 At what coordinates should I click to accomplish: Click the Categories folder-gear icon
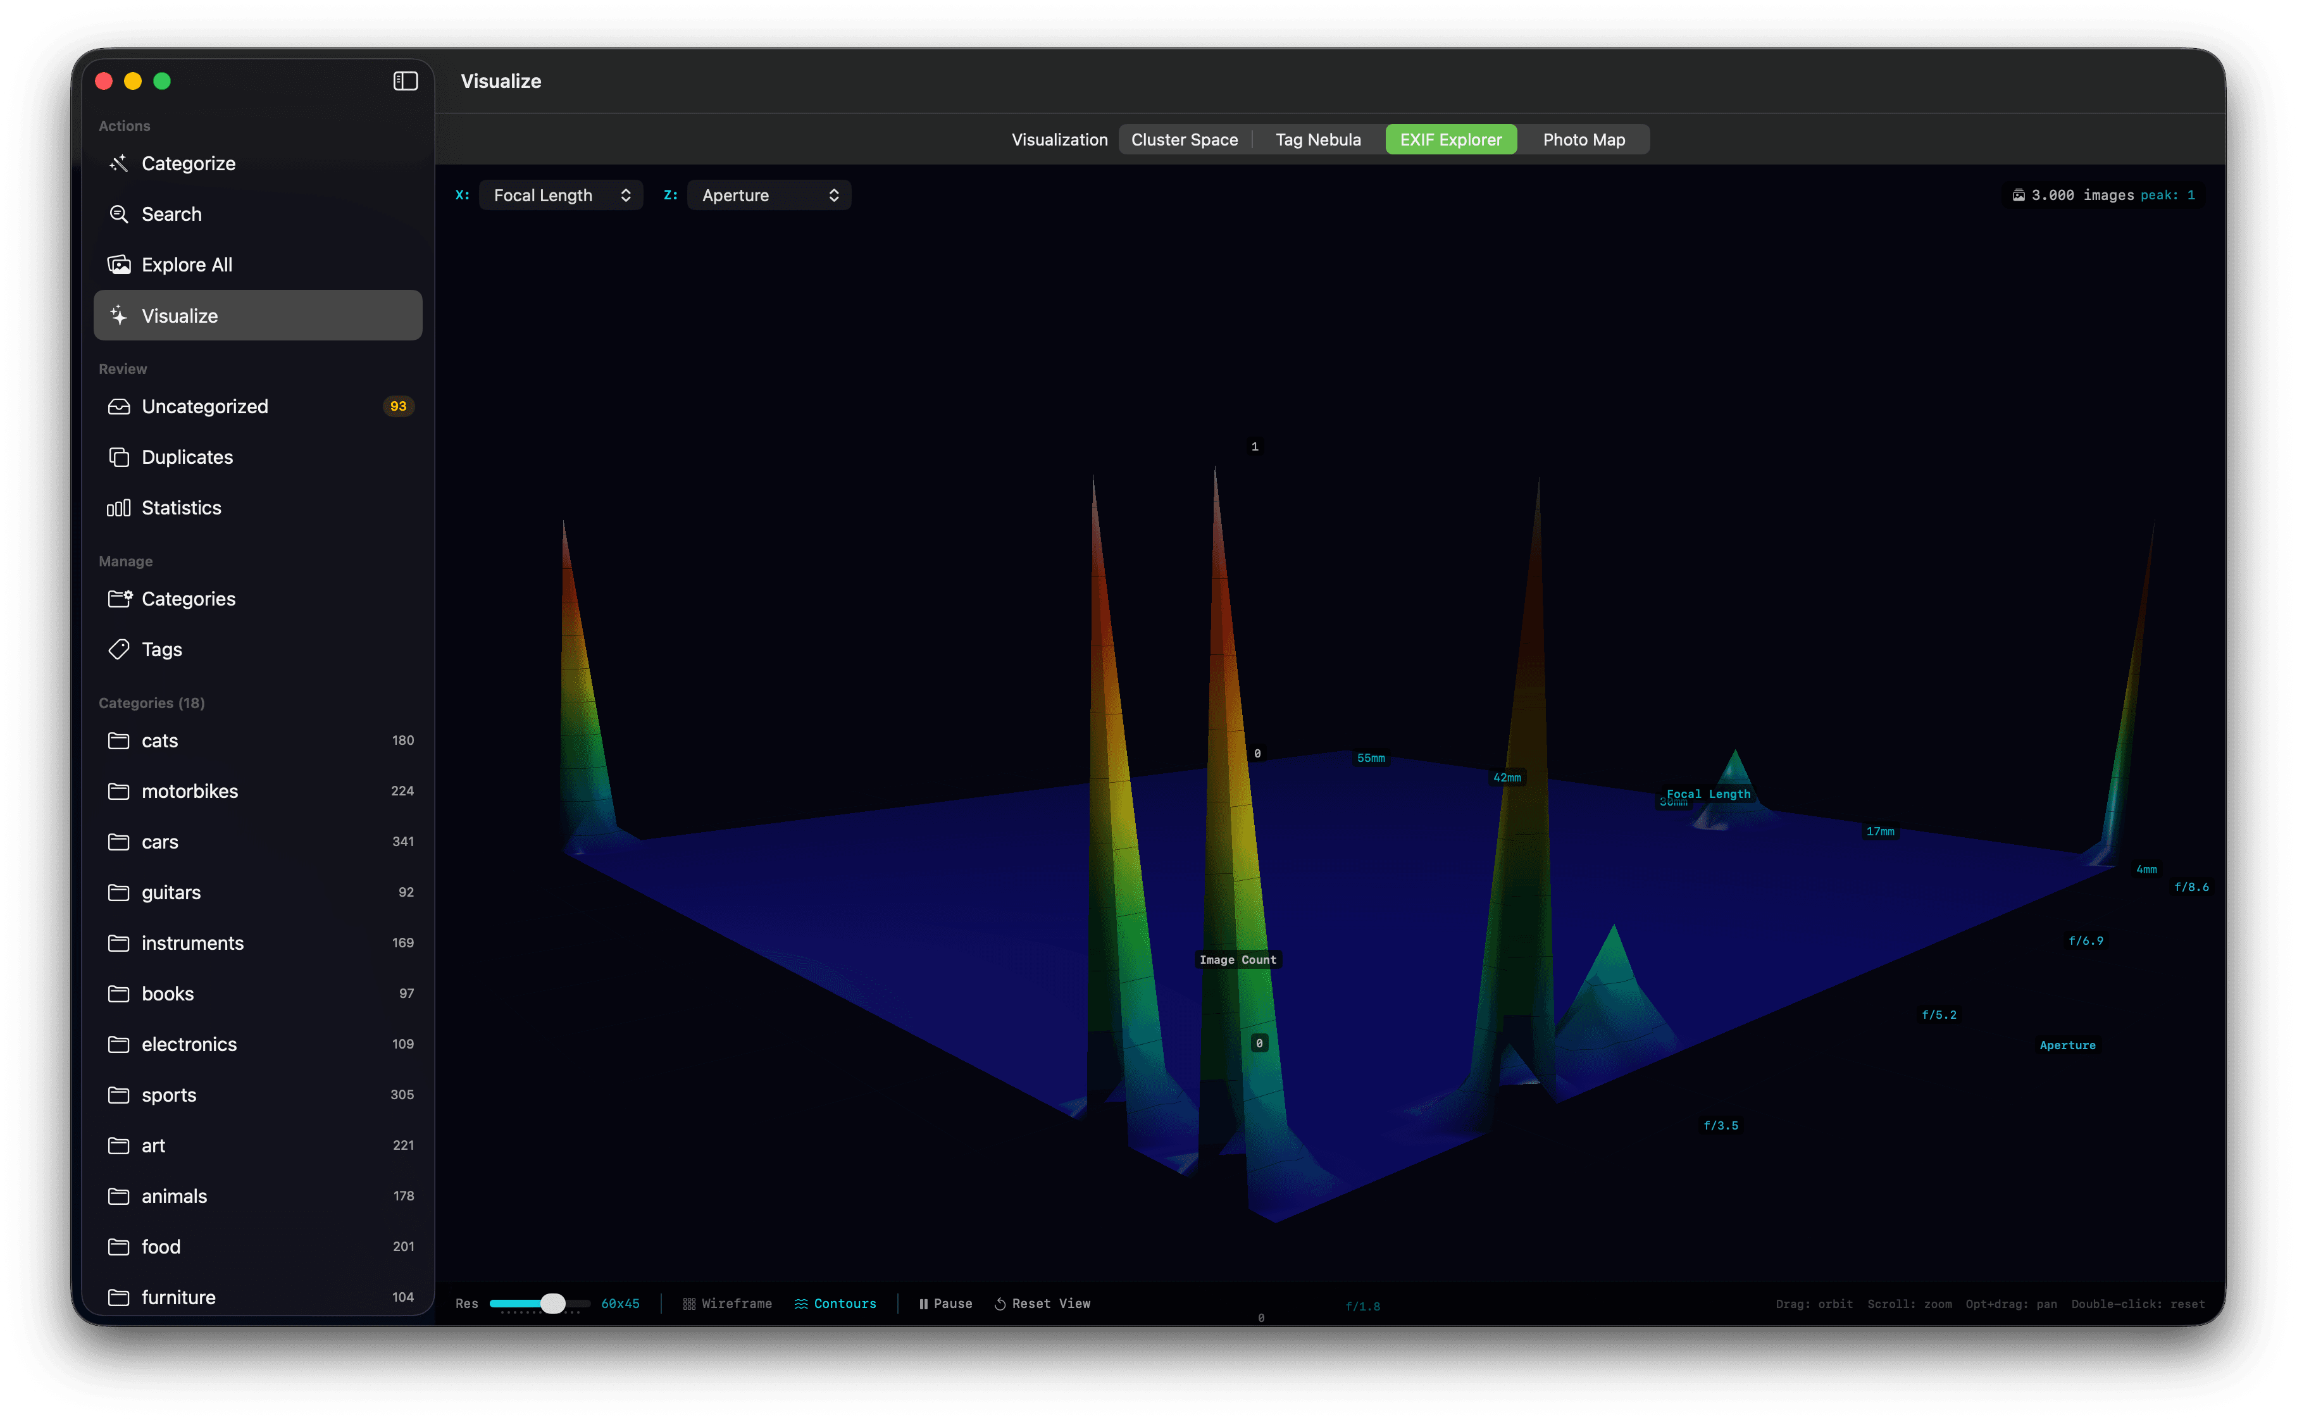click(x=119, y=599)
